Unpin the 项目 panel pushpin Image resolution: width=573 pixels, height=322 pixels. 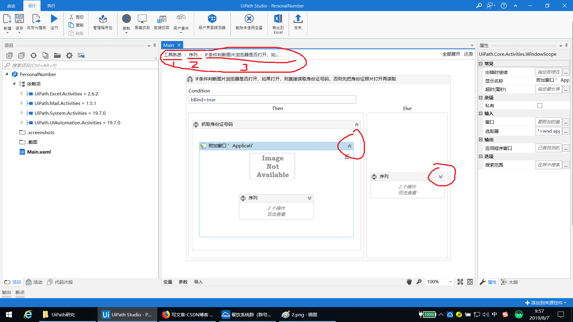click(x=154, y=45)
